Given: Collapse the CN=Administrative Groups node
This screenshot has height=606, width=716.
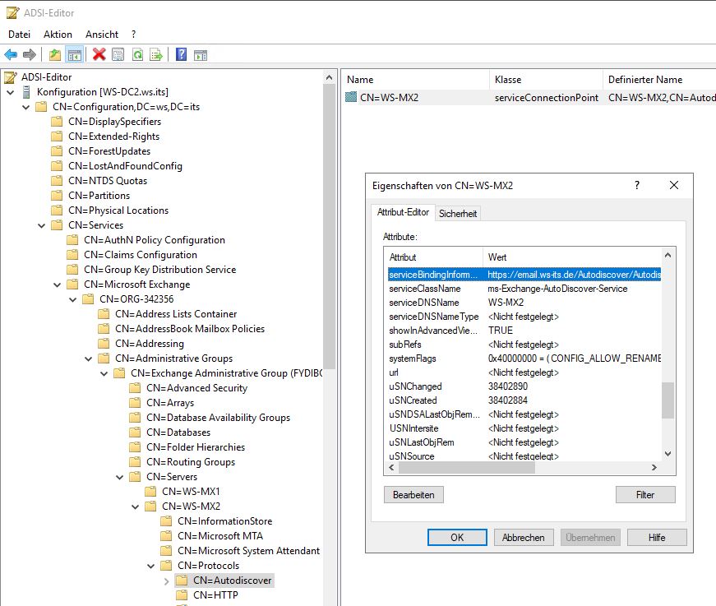Looking at the screenshot, I should click(89, 359).
